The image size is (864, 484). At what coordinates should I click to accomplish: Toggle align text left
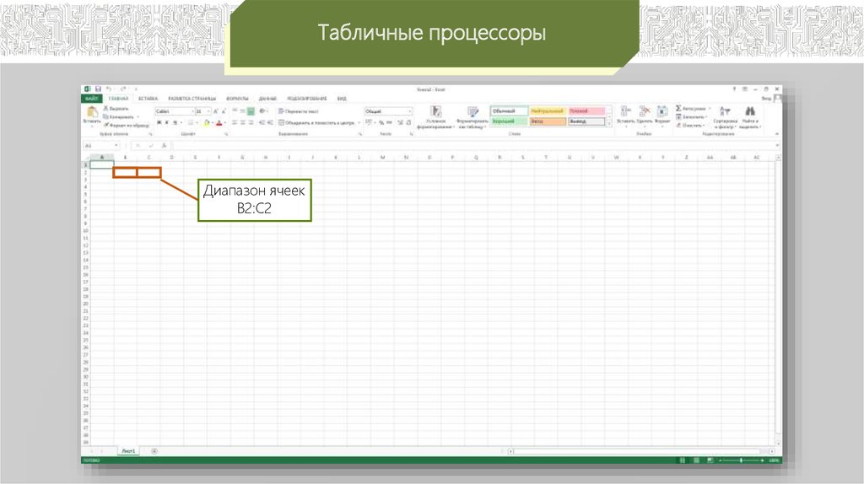pyautogui.click(x=235, y=123)
